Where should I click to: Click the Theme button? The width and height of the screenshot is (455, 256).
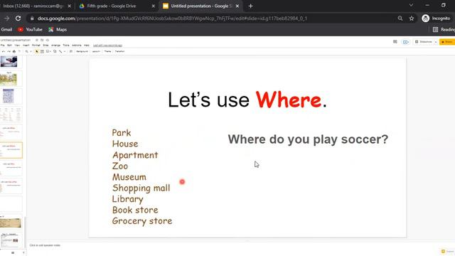tap(107, 51)
